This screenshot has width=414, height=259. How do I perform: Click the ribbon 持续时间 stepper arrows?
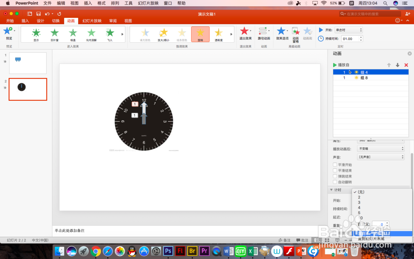click(361, 39)
